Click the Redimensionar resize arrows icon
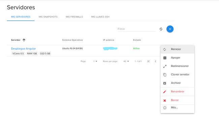The width and height of the screenshot is (219, 127). pos(165,66)
